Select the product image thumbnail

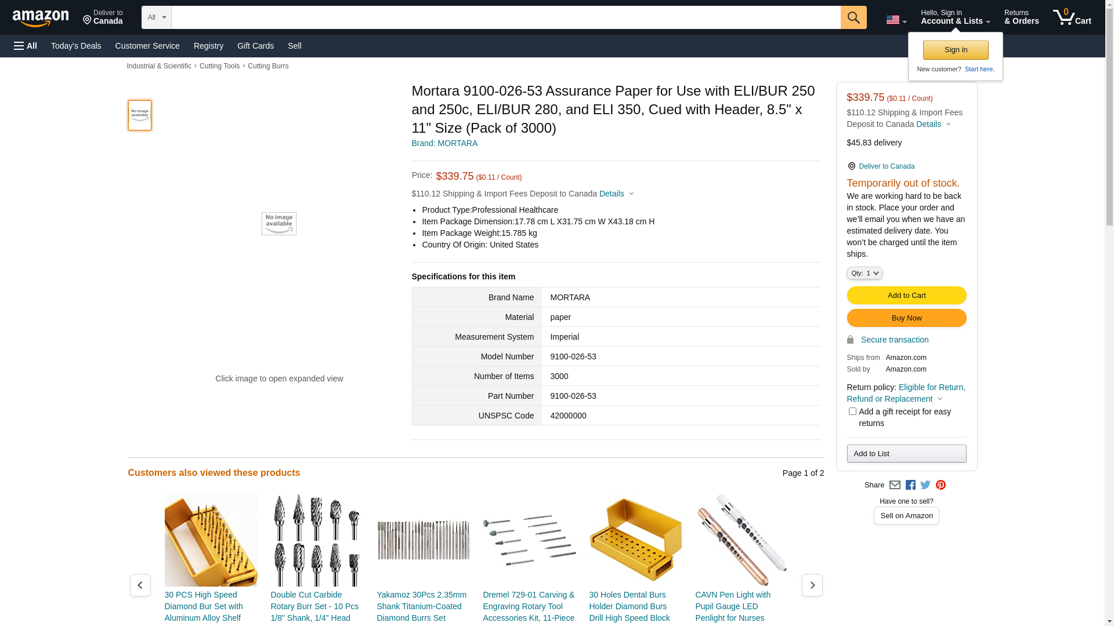[140, 115]
